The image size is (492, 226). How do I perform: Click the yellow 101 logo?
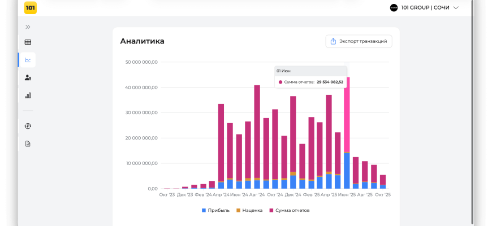coord(31,8)
